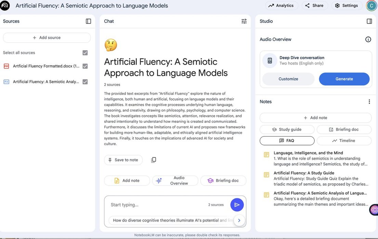Uncheck Artificial Fluency: A Semiotic Analysis source

[85, 82]
